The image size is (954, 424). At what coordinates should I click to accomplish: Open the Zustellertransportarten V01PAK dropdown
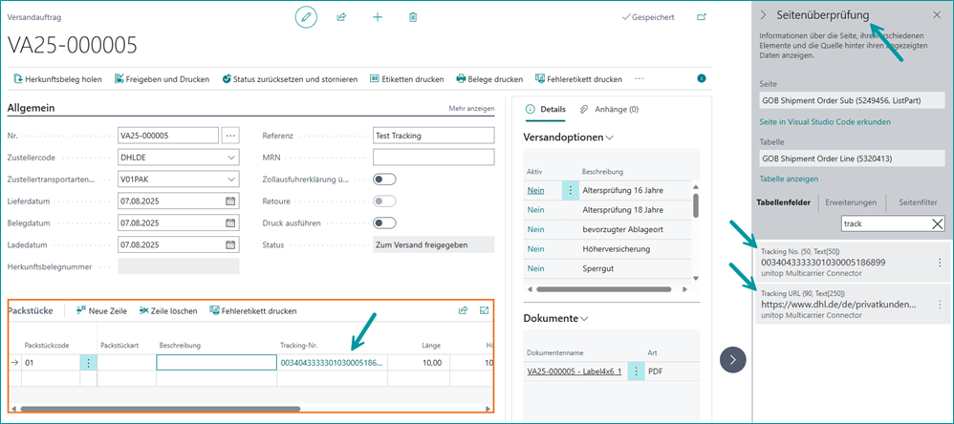tap(230, 180)
